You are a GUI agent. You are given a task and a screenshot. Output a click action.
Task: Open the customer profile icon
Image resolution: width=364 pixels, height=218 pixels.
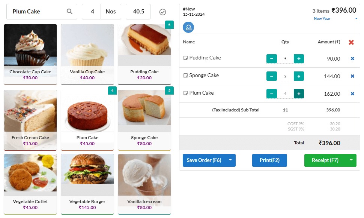tap(188, 27)
